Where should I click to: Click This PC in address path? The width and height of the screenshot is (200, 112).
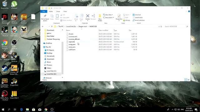coord(61,26)
